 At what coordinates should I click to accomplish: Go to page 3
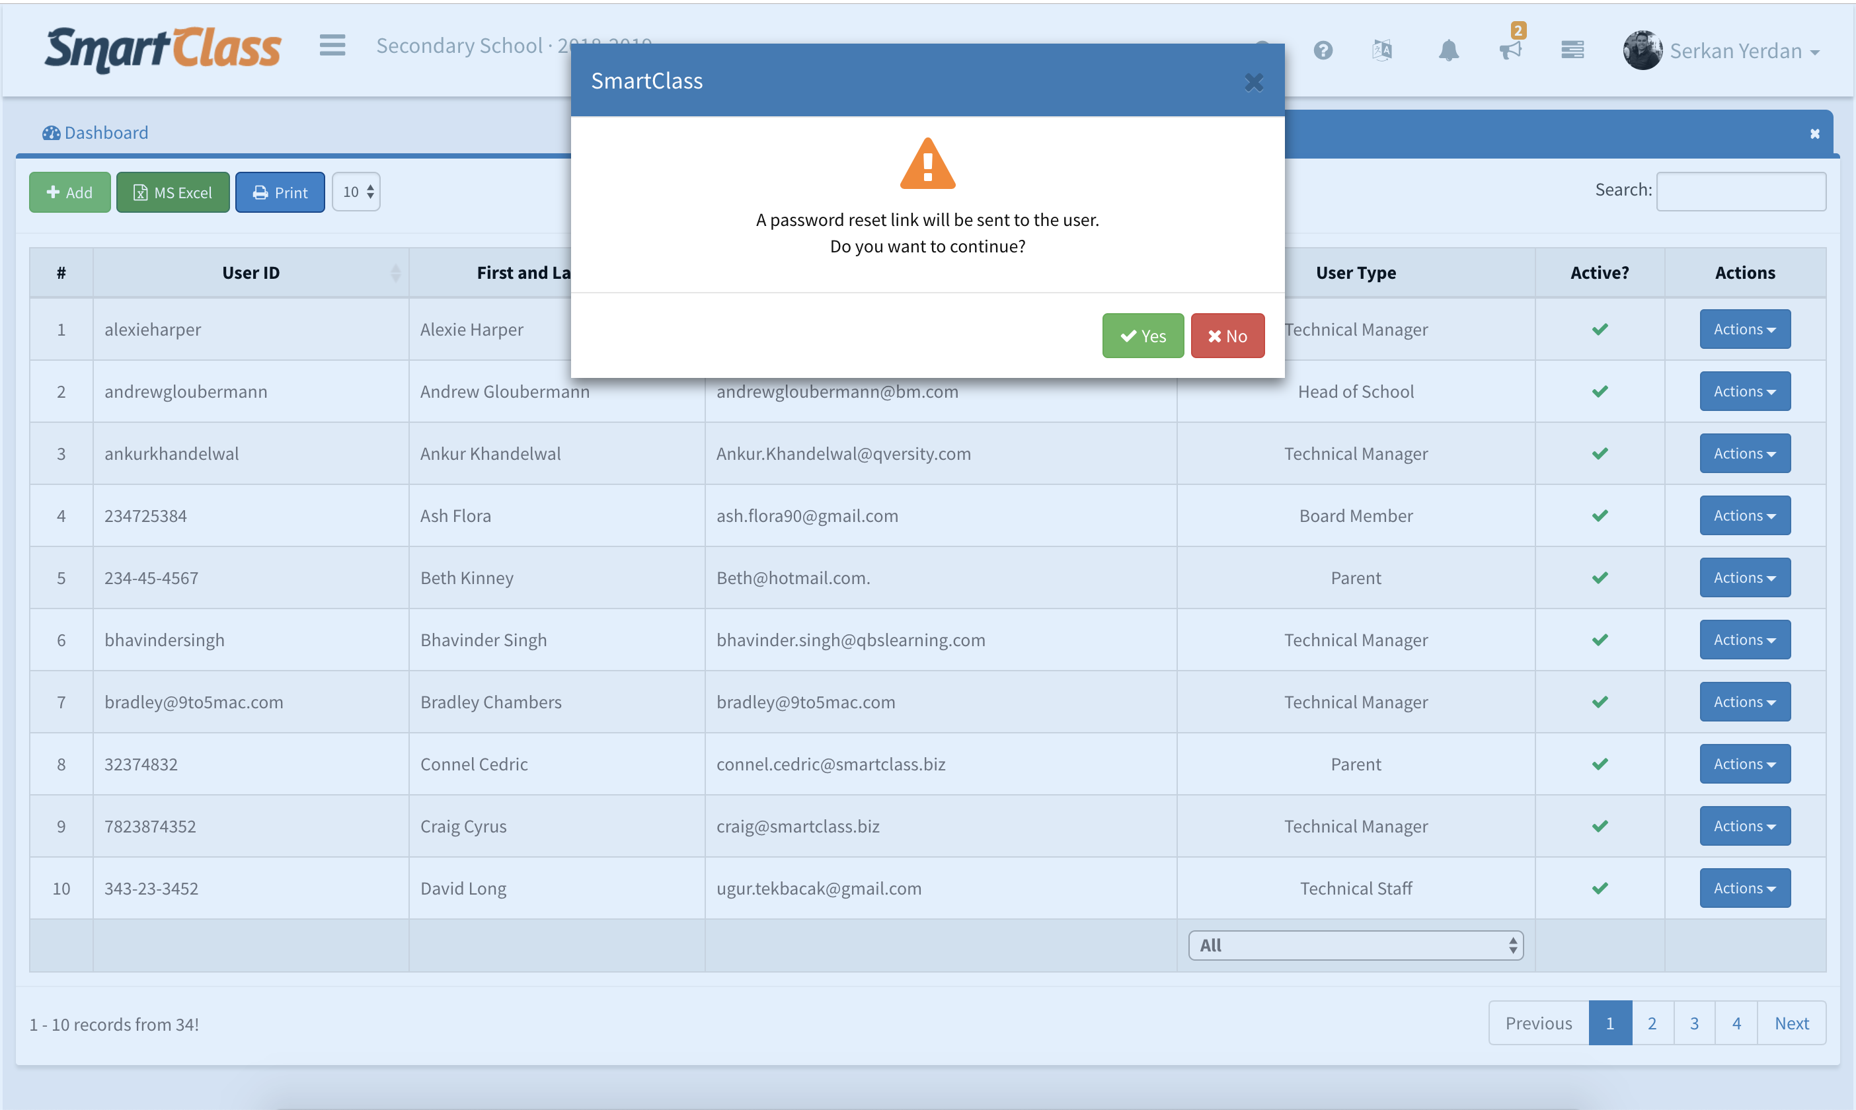tap(1695, 1023)
